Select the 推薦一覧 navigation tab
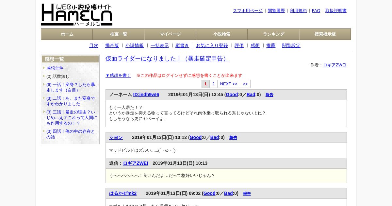Screen dimensions: 392x206 click(119, 34)
